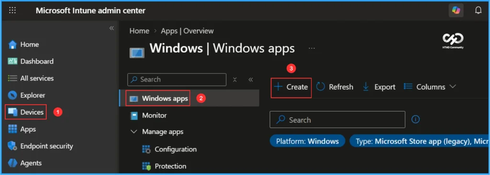The width and height of the screenshot is (490, 175).
Task: Click the Devices monitor icon
Action: click(12, 112)
